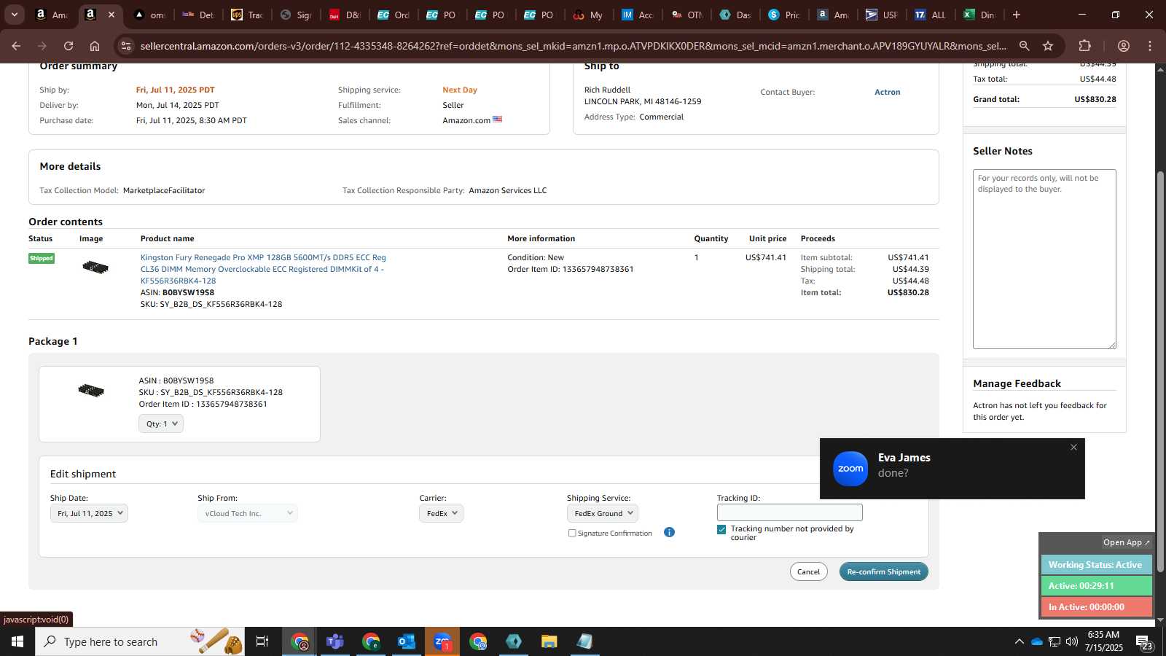Click the Cancel button
1166x656 pixels.
808,571
